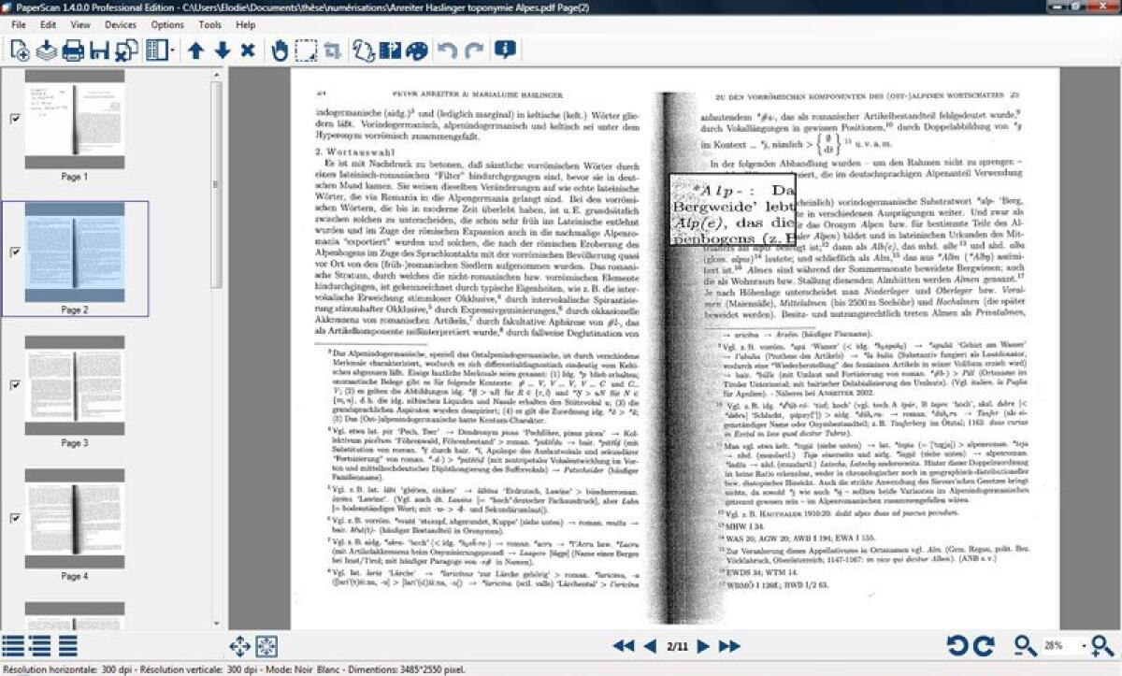Undo the last action
Image resolution: width=1122 pixels, height=676 pixels.
tap(445, 50)
